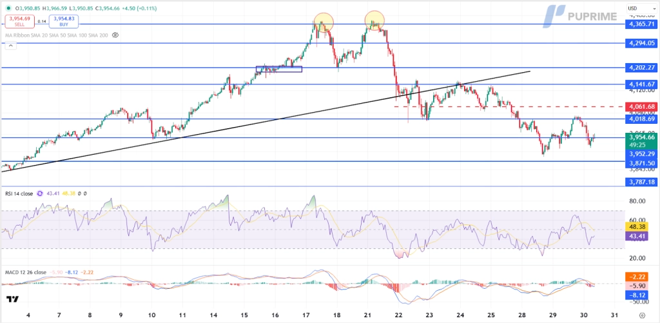Click date 22 on the time axis

(x=398, y=315)
